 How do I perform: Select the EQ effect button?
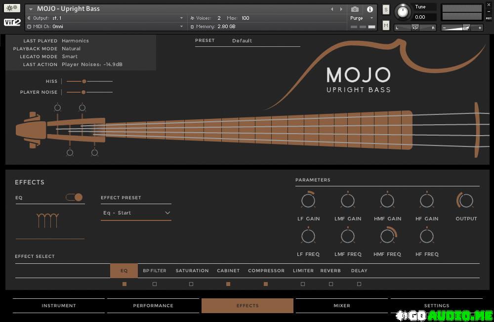tap(124, 271)
